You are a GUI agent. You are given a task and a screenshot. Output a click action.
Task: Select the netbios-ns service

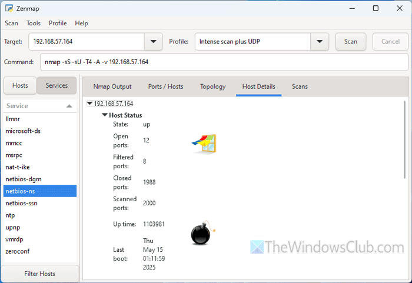click(40, 191)
